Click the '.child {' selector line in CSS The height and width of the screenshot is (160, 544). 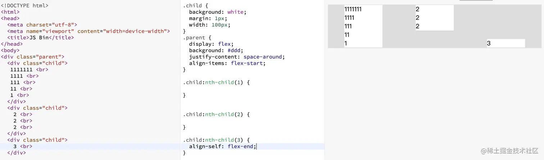pyautogui.click(x=196, y=6)
